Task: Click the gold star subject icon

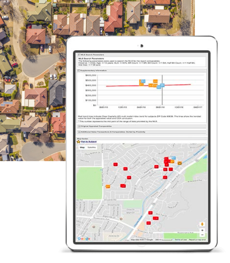Action: pyautogui.click(x=78, y=142)
